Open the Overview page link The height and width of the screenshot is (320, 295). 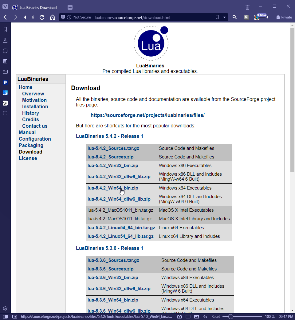[33, 94]
